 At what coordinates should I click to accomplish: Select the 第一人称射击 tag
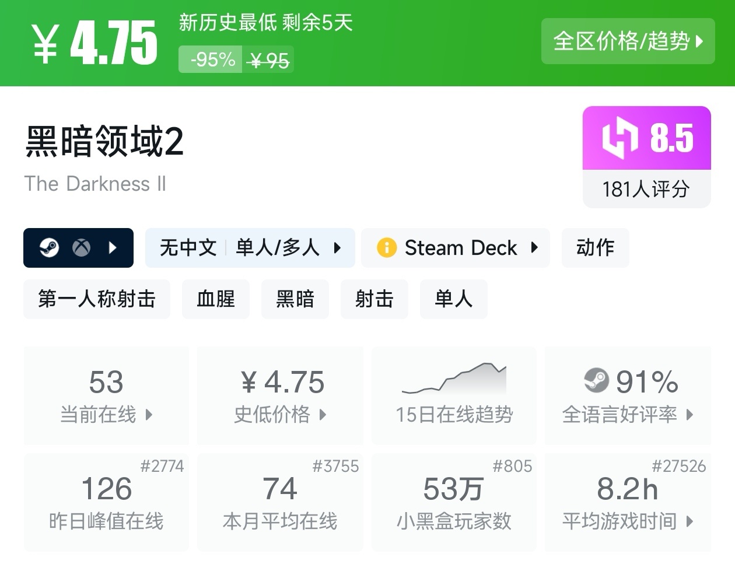click(x=97, y=299)
